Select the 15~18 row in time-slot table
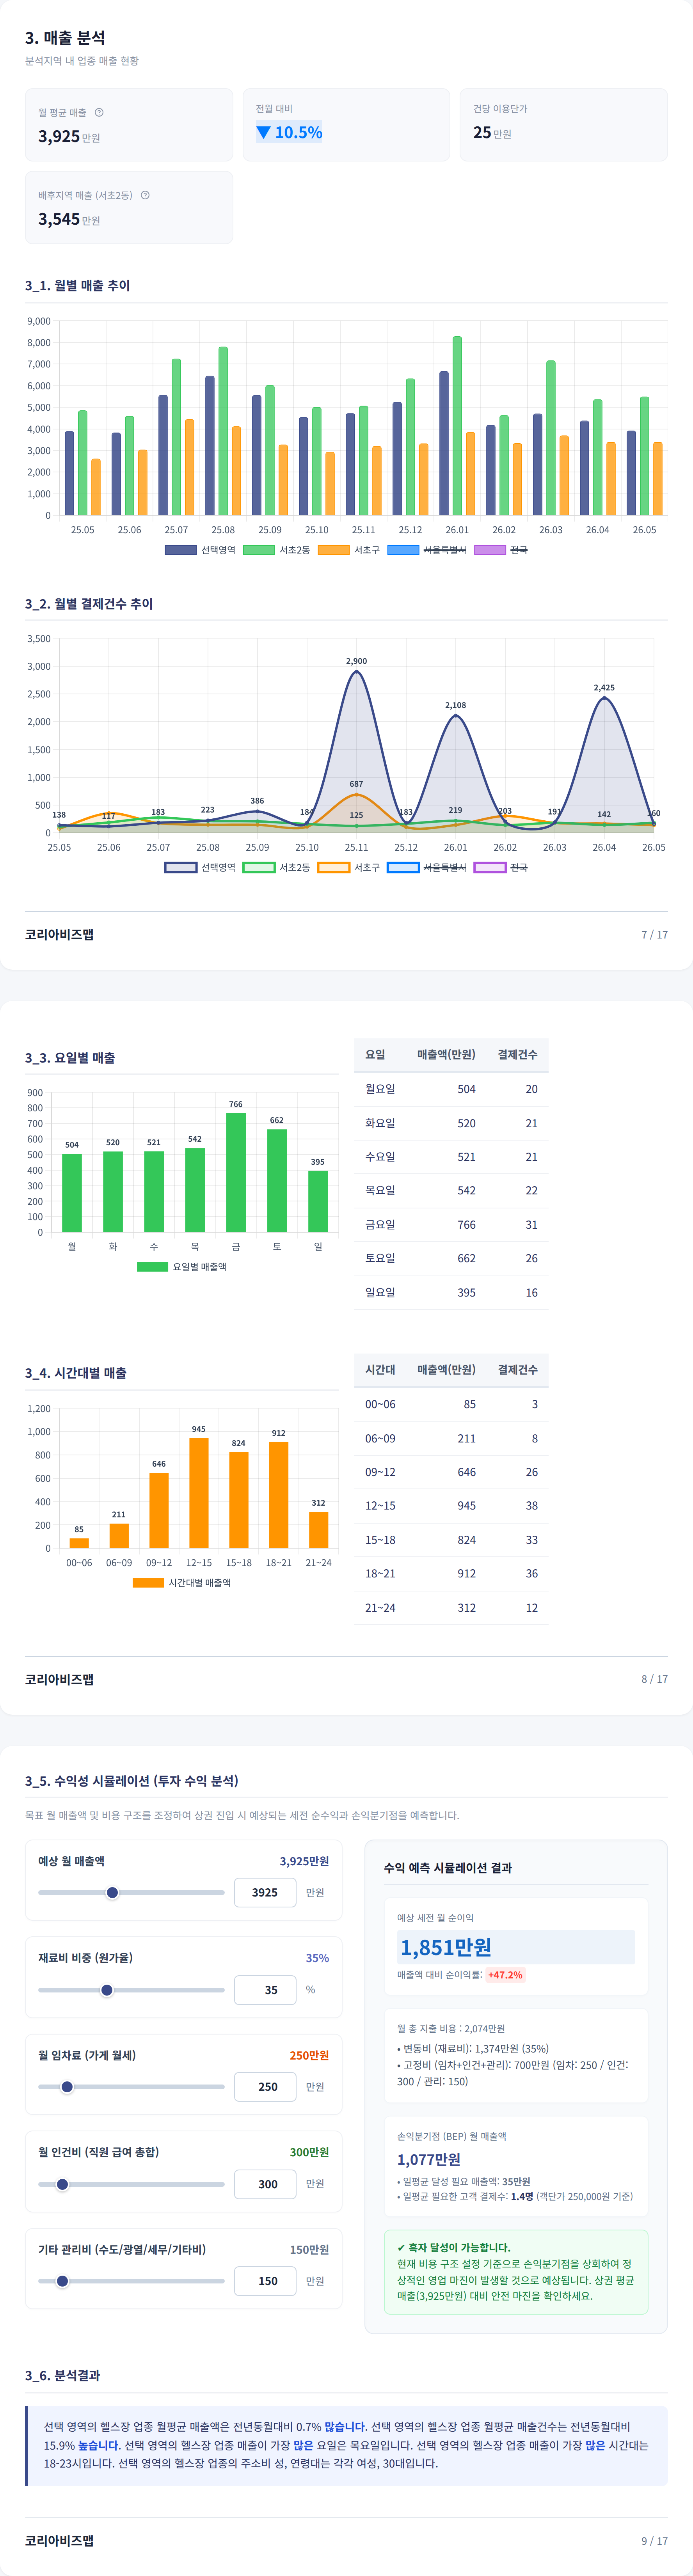This screenshot has height=2576, width=693. [451, 1540]
